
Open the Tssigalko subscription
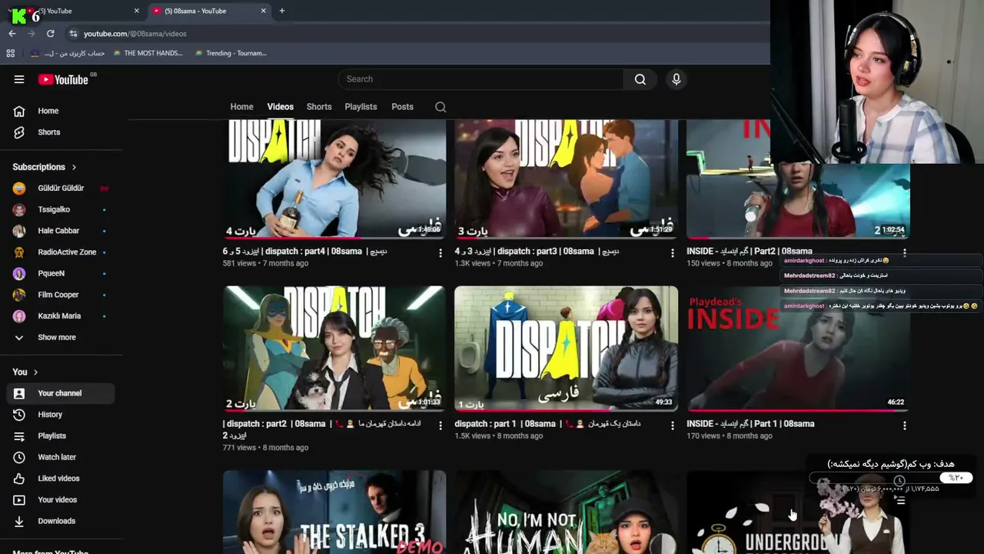point(61,209)
